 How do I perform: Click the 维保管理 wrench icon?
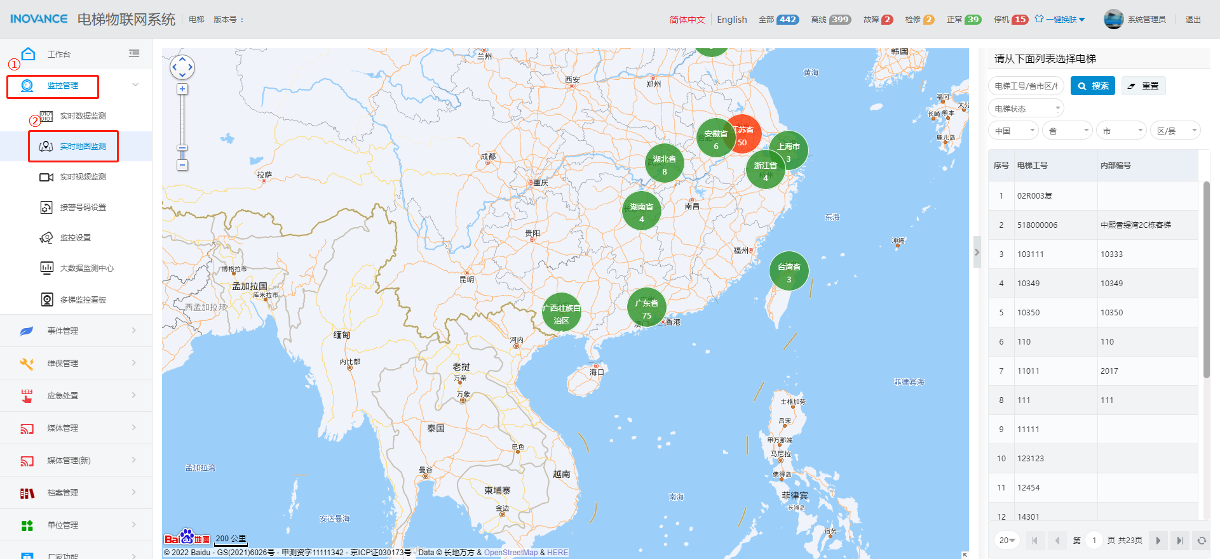click(27, 363)
